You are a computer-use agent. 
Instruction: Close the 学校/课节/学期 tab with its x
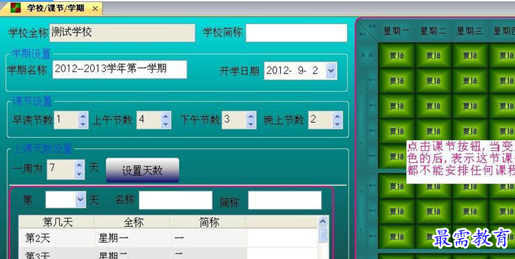[95, 9]
